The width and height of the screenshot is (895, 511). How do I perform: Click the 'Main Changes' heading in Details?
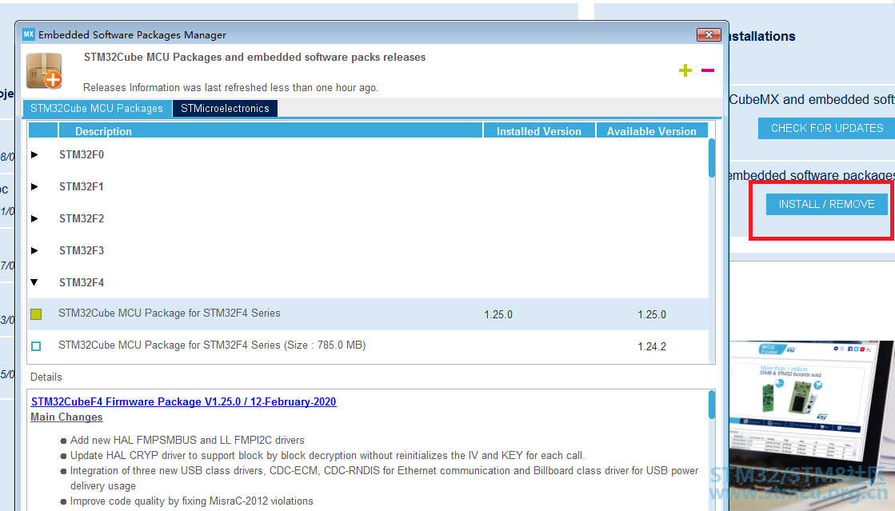coord(66,417)
